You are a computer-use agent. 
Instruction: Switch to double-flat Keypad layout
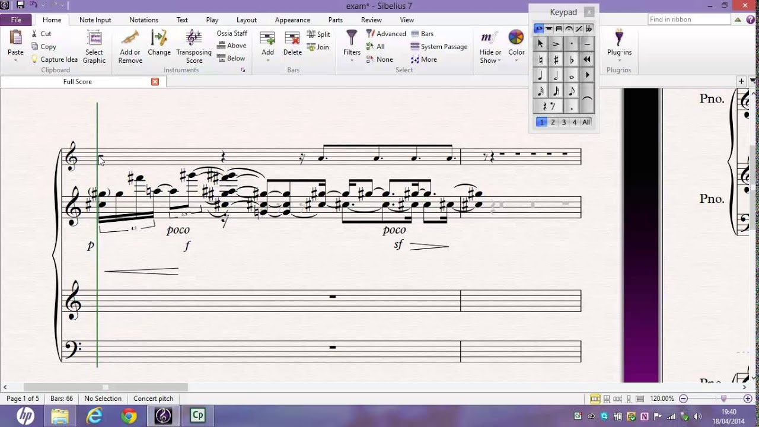tap(589, 28)
